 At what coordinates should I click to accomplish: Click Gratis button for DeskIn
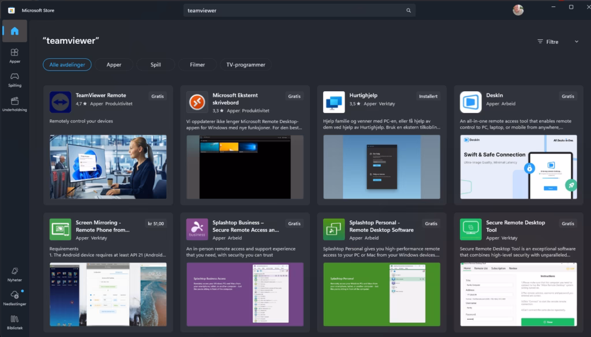pyautogui.click(x=567, y=96)
